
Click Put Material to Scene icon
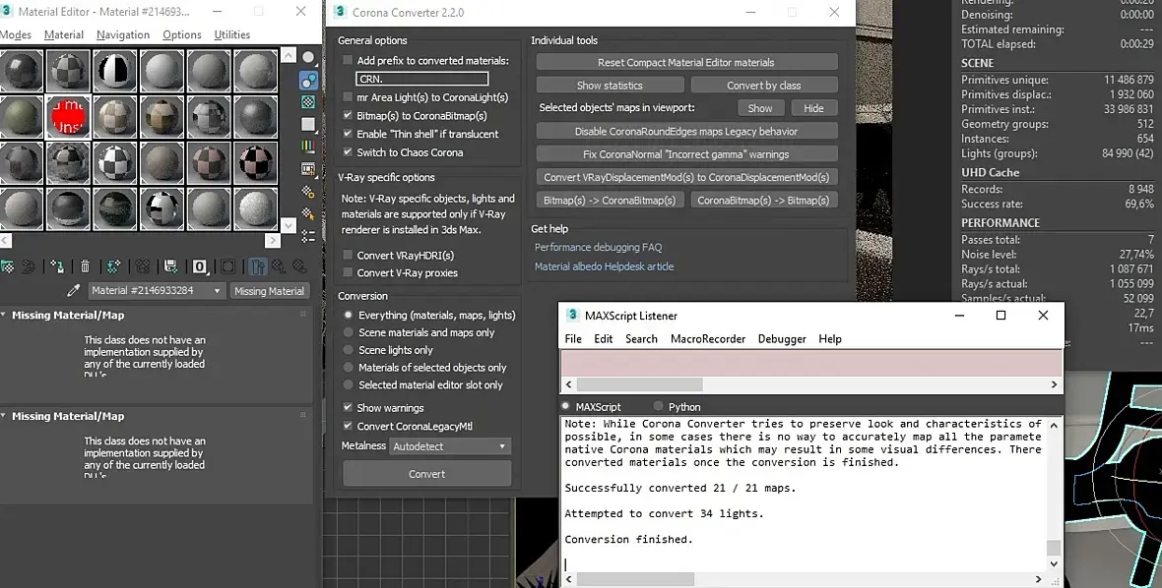point(29,266)
